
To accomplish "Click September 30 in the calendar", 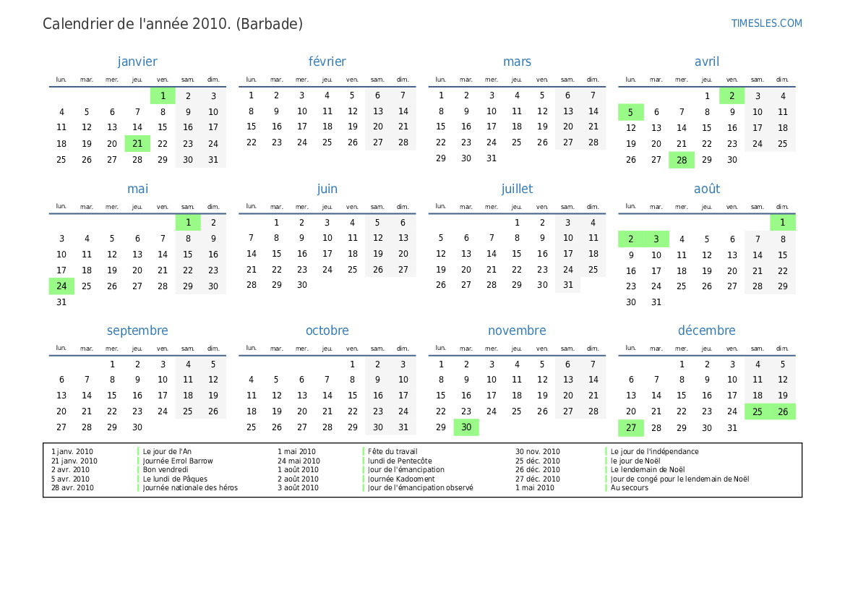I will 137,427.
